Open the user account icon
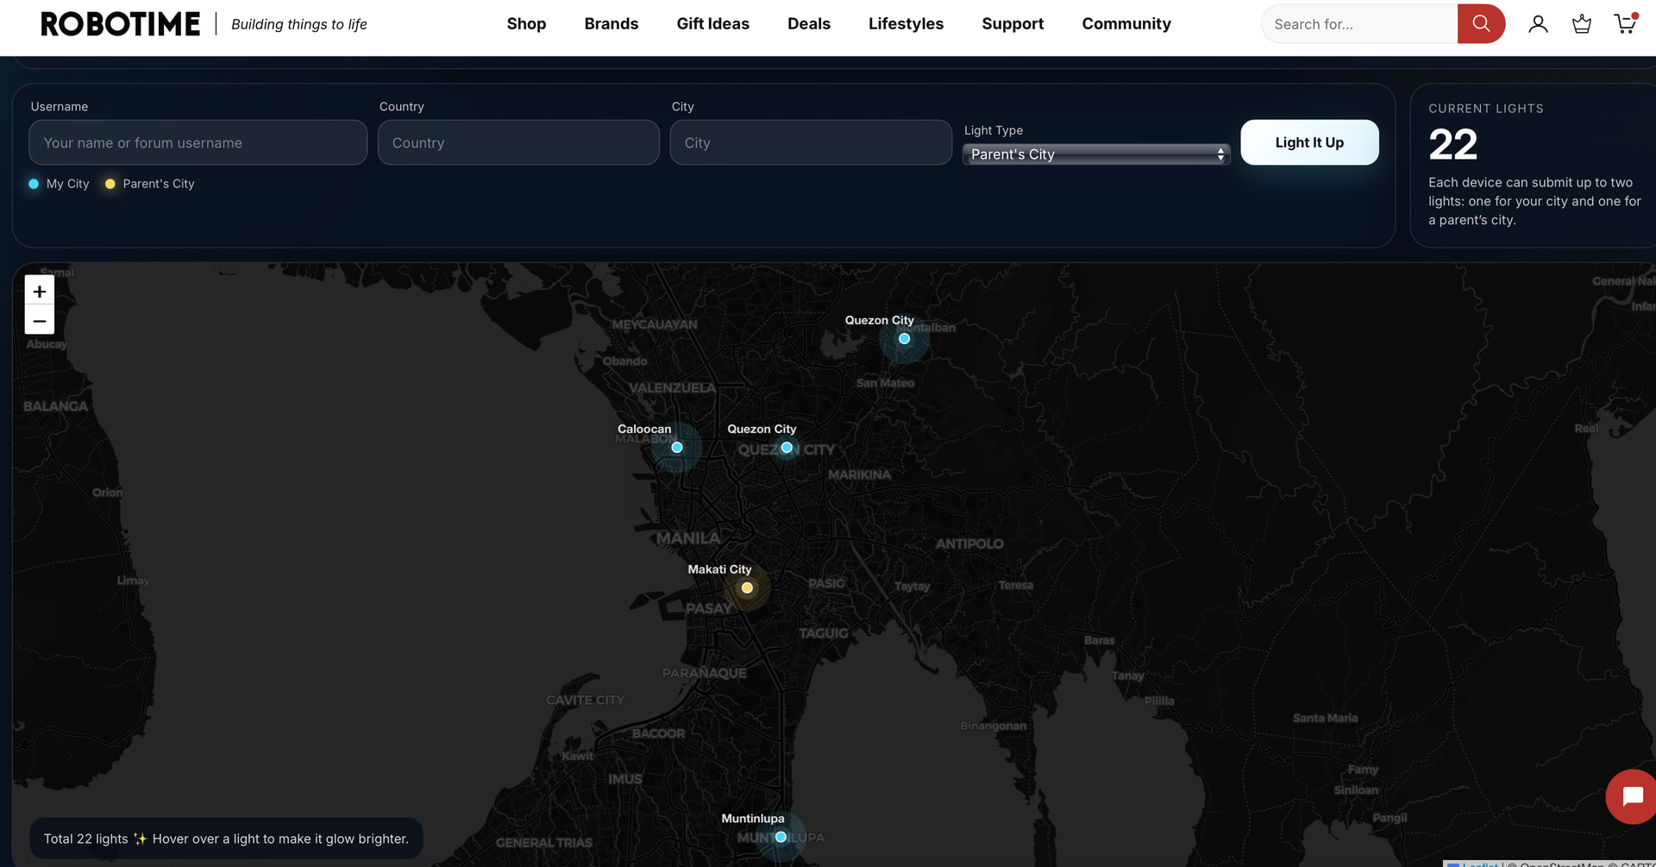 point(1537,24)
